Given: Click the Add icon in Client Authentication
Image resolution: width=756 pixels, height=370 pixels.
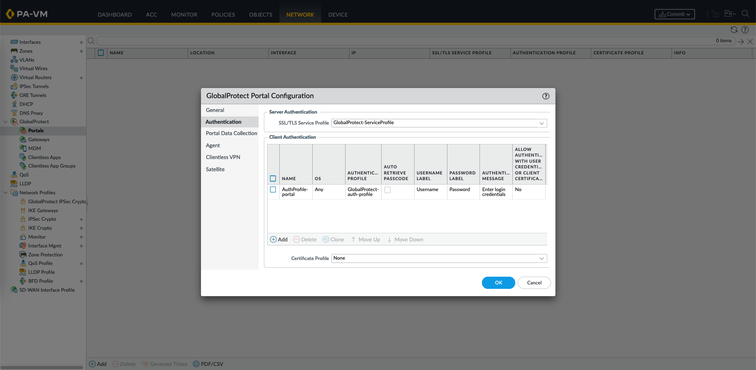Looking at the screenshot, I should point(274,239).
